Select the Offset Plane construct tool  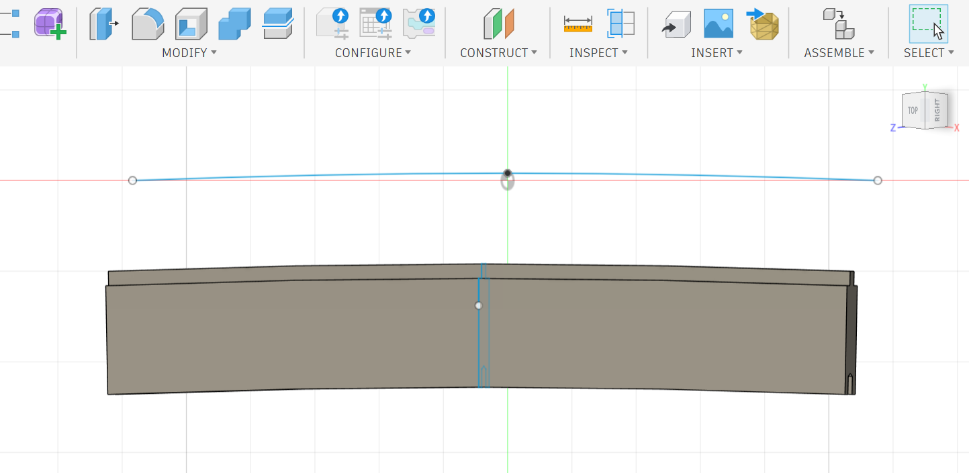point(498,23)
